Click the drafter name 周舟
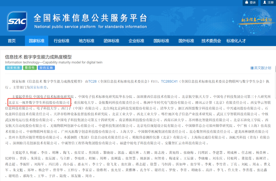The image size is (276, 181). pyautogui.click(x=89, y=176)
